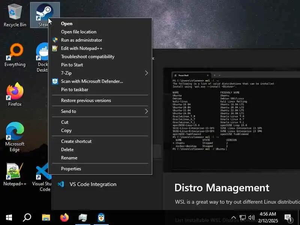Choose Cut in the context menu
This screenshot has width=300, height=225.
click(x=100, y=122)
